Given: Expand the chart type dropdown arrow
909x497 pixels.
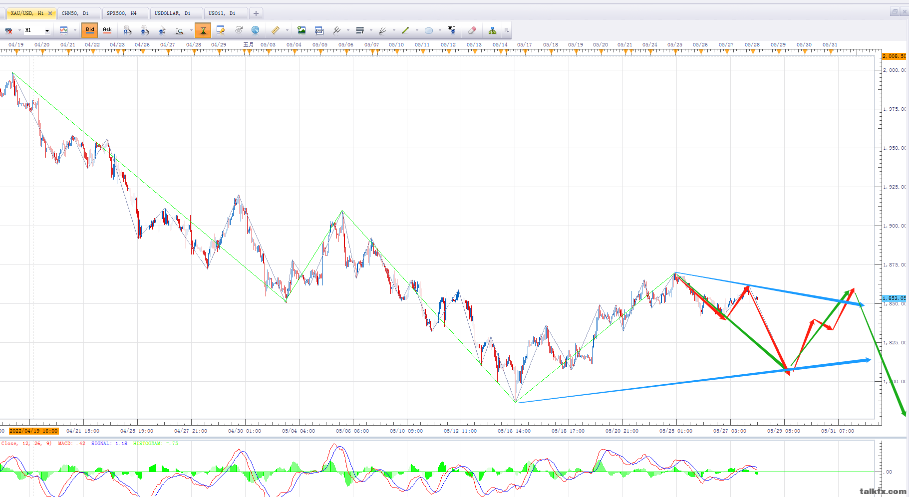Looking at the screenshot, I should point(75,30).
